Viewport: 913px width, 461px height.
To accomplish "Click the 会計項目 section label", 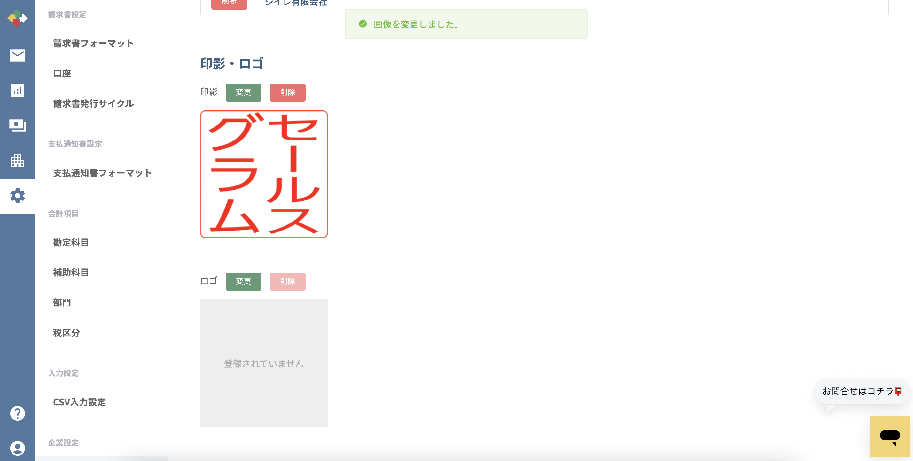I will click(63, 214).
